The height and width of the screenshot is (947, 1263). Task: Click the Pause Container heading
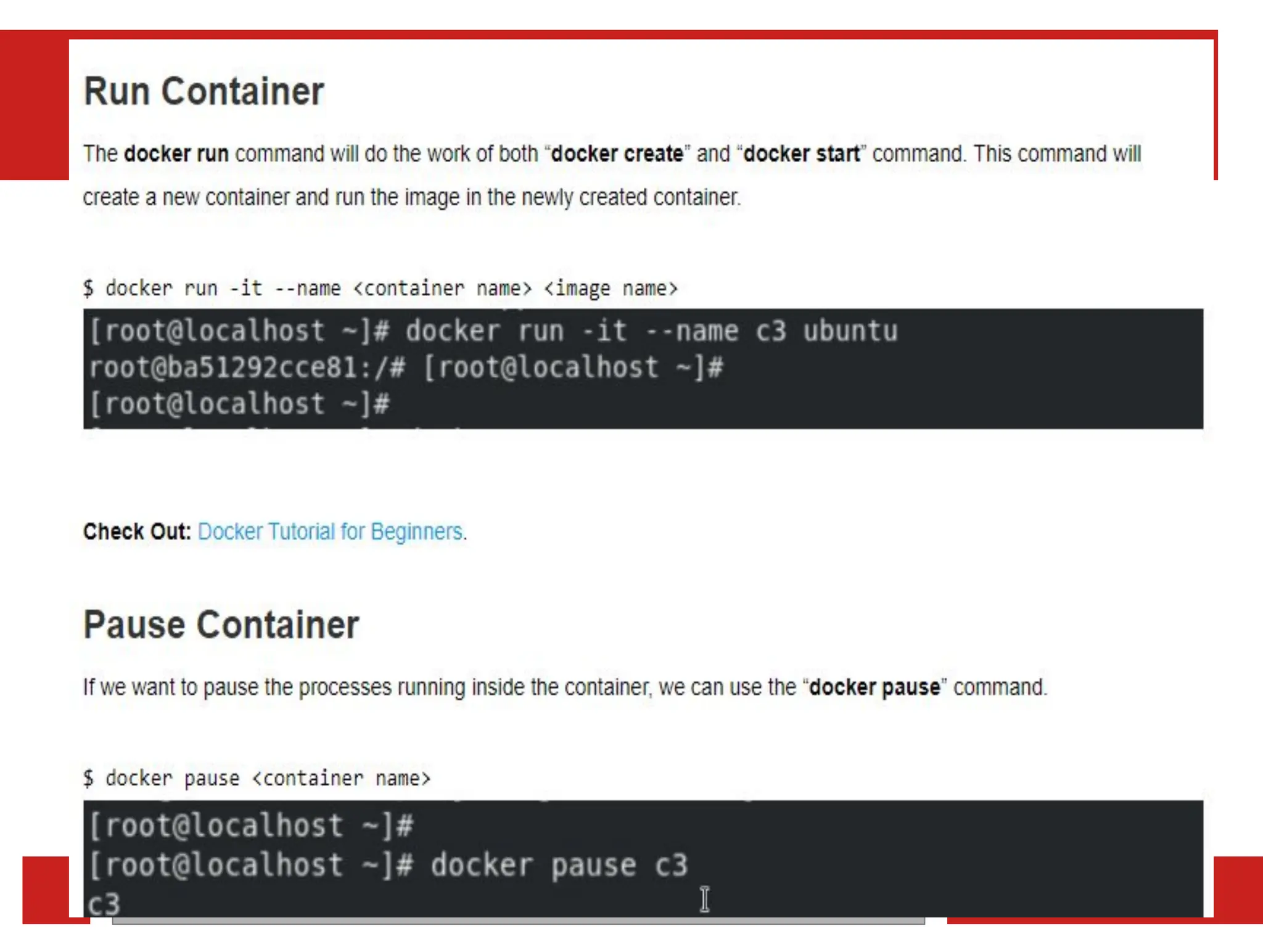221,625
